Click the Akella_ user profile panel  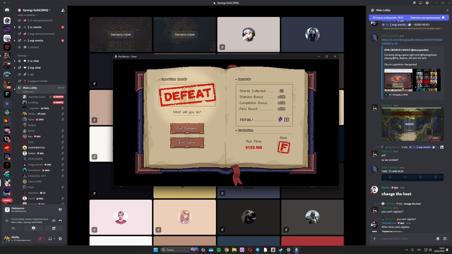coord(19,239)
